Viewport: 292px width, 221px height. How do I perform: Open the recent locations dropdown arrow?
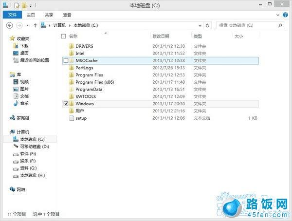(28, 25)
